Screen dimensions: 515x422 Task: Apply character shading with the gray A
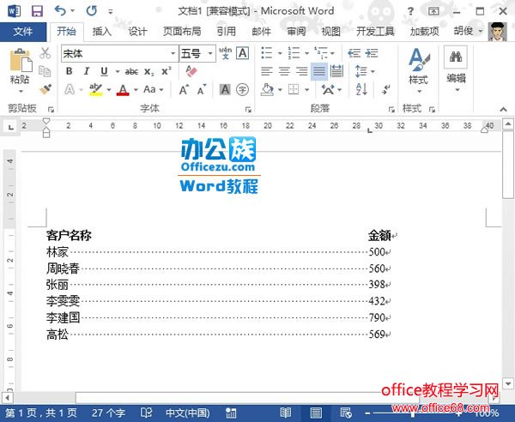click(225, 89)
